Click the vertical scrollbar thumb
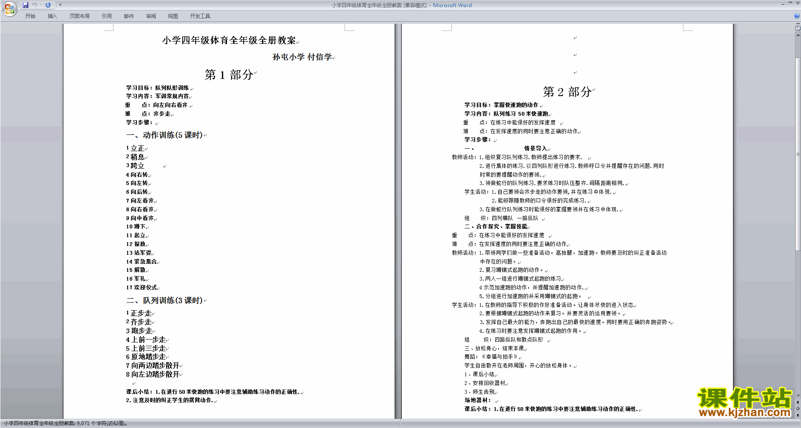This screenshot has width=801, height=428. pos(798,154)
